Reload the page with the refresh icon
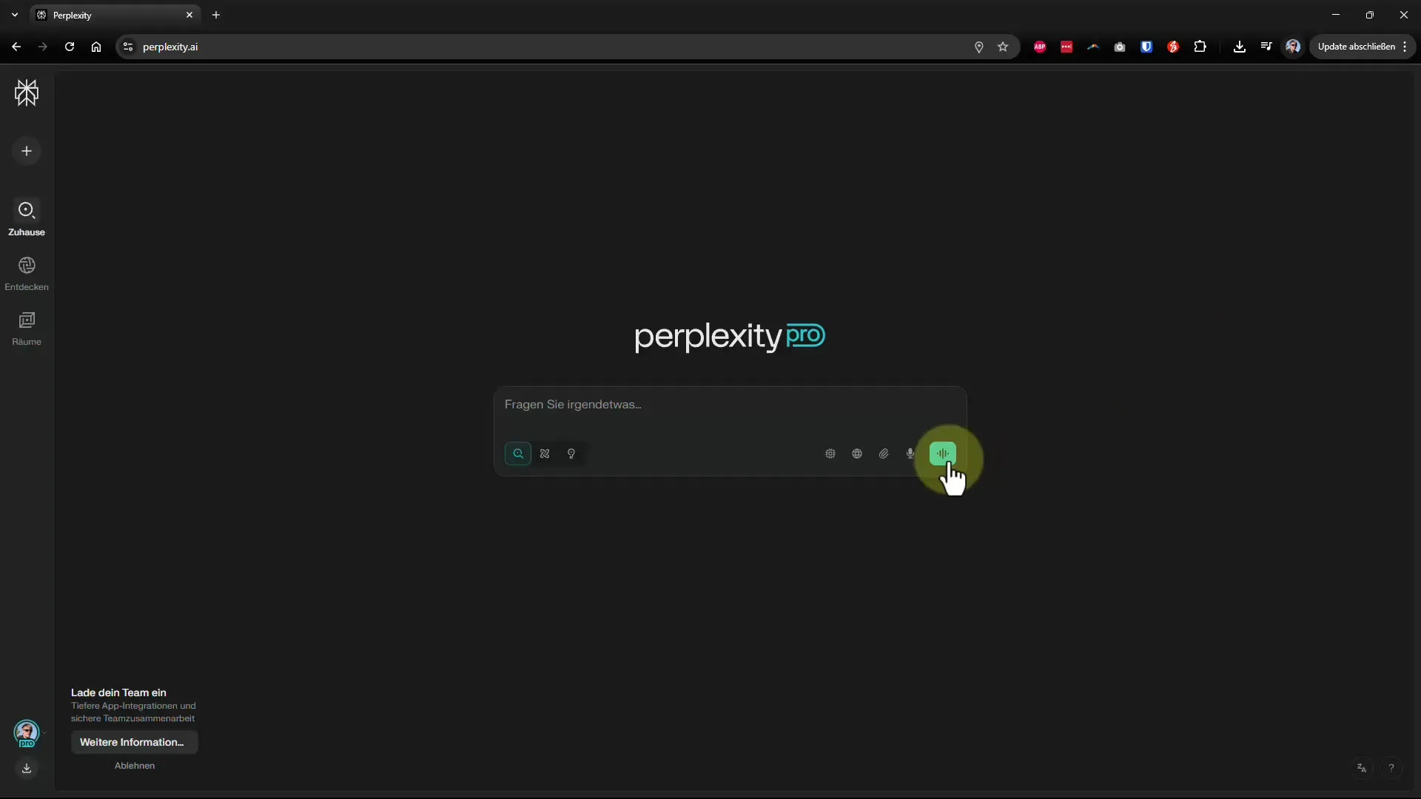Image resolution: width=1421 pixels, height=799 pixels. (x=70, y=47)
